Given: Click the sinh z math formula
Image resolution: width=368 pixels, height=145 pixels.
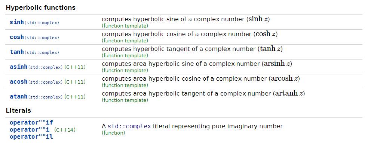Looking at the screenshot, I should (x=258, y=19).
